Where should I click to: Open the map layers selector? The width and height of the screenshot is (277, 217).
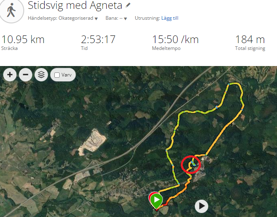click(41, 75)
